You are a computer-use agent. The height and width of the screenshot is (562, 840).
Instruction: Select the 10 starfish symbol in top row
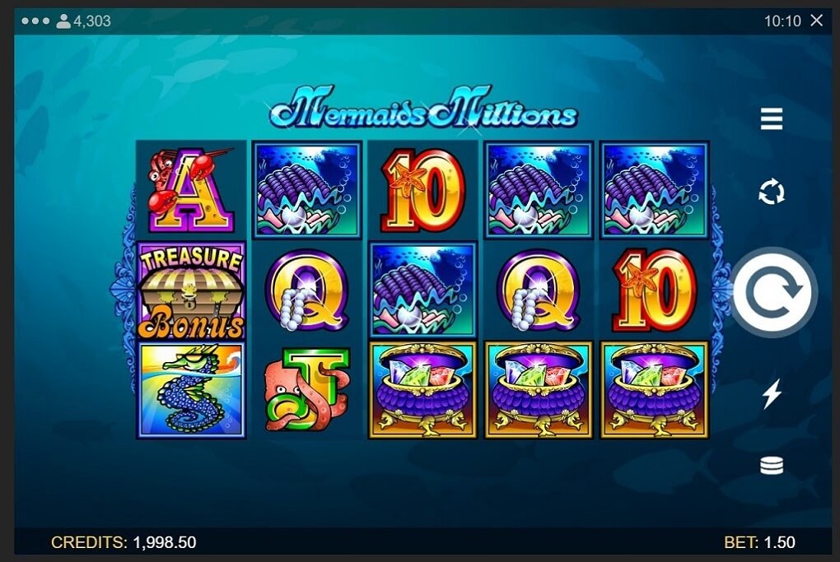point(422,190)
